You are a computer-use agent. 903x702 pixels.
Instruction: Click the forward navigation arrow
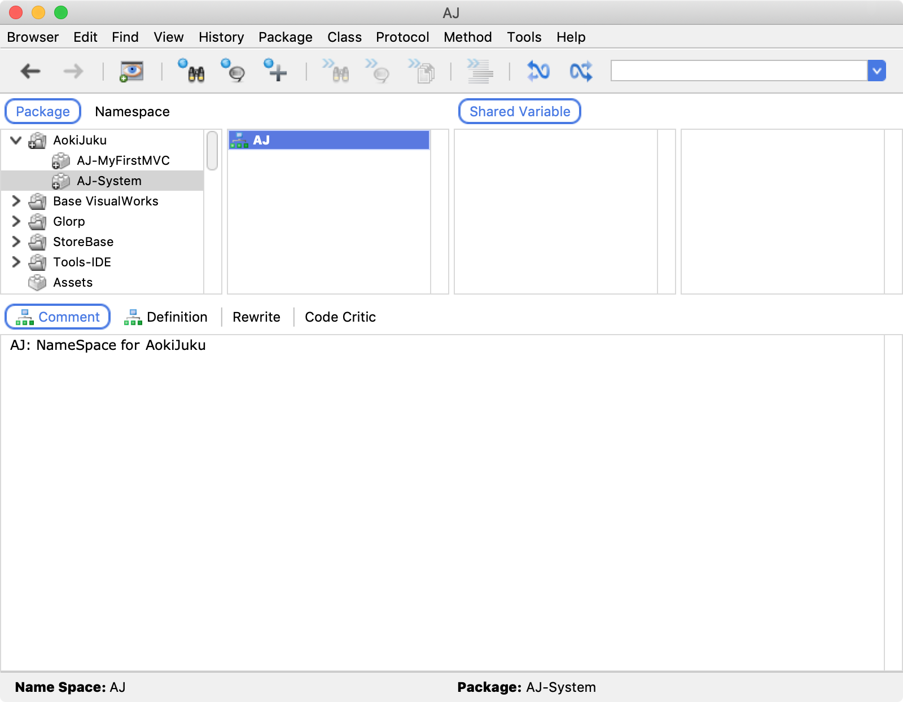click(73, 71)
